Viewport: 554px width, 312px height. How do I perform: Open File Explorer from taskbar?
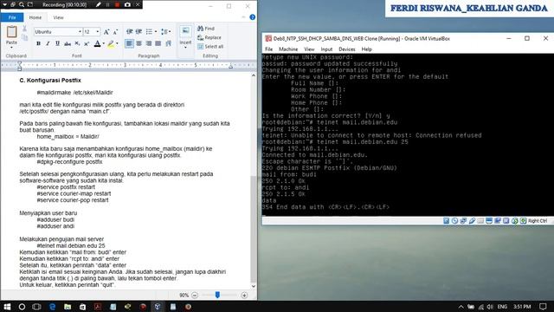tap(68, 306)
